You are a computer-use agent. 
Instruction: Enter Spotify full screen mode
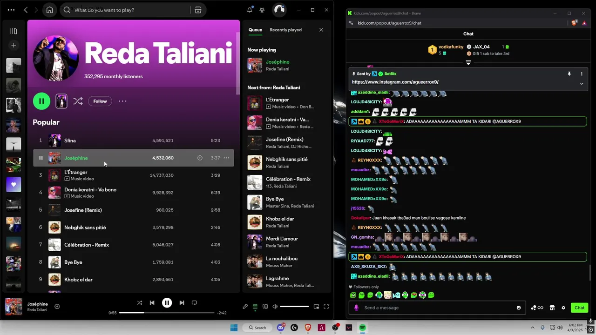[x=326, y=306]
